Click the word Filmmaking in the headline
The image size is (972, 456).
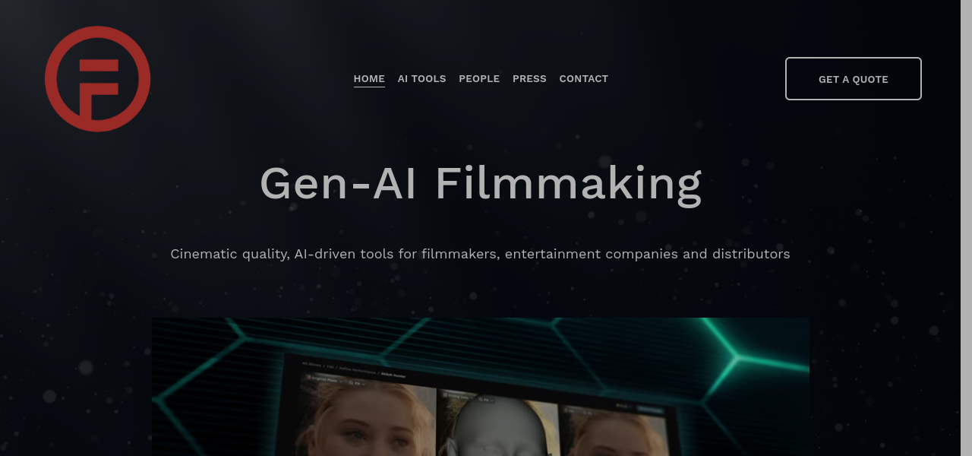coord(568,185)
